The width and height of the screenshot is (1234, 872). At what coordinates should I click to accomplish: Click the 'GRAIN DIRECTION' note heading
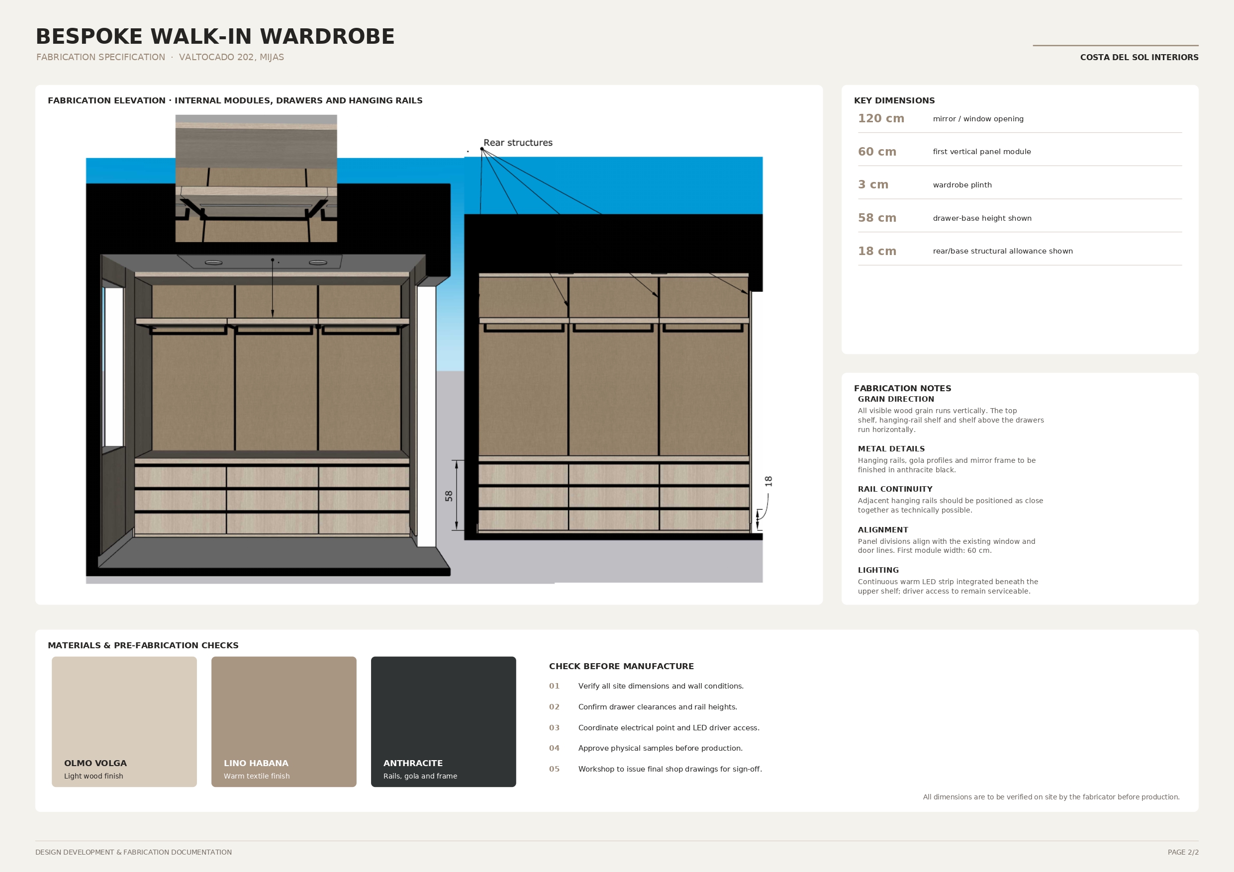[x=895, y=399]
